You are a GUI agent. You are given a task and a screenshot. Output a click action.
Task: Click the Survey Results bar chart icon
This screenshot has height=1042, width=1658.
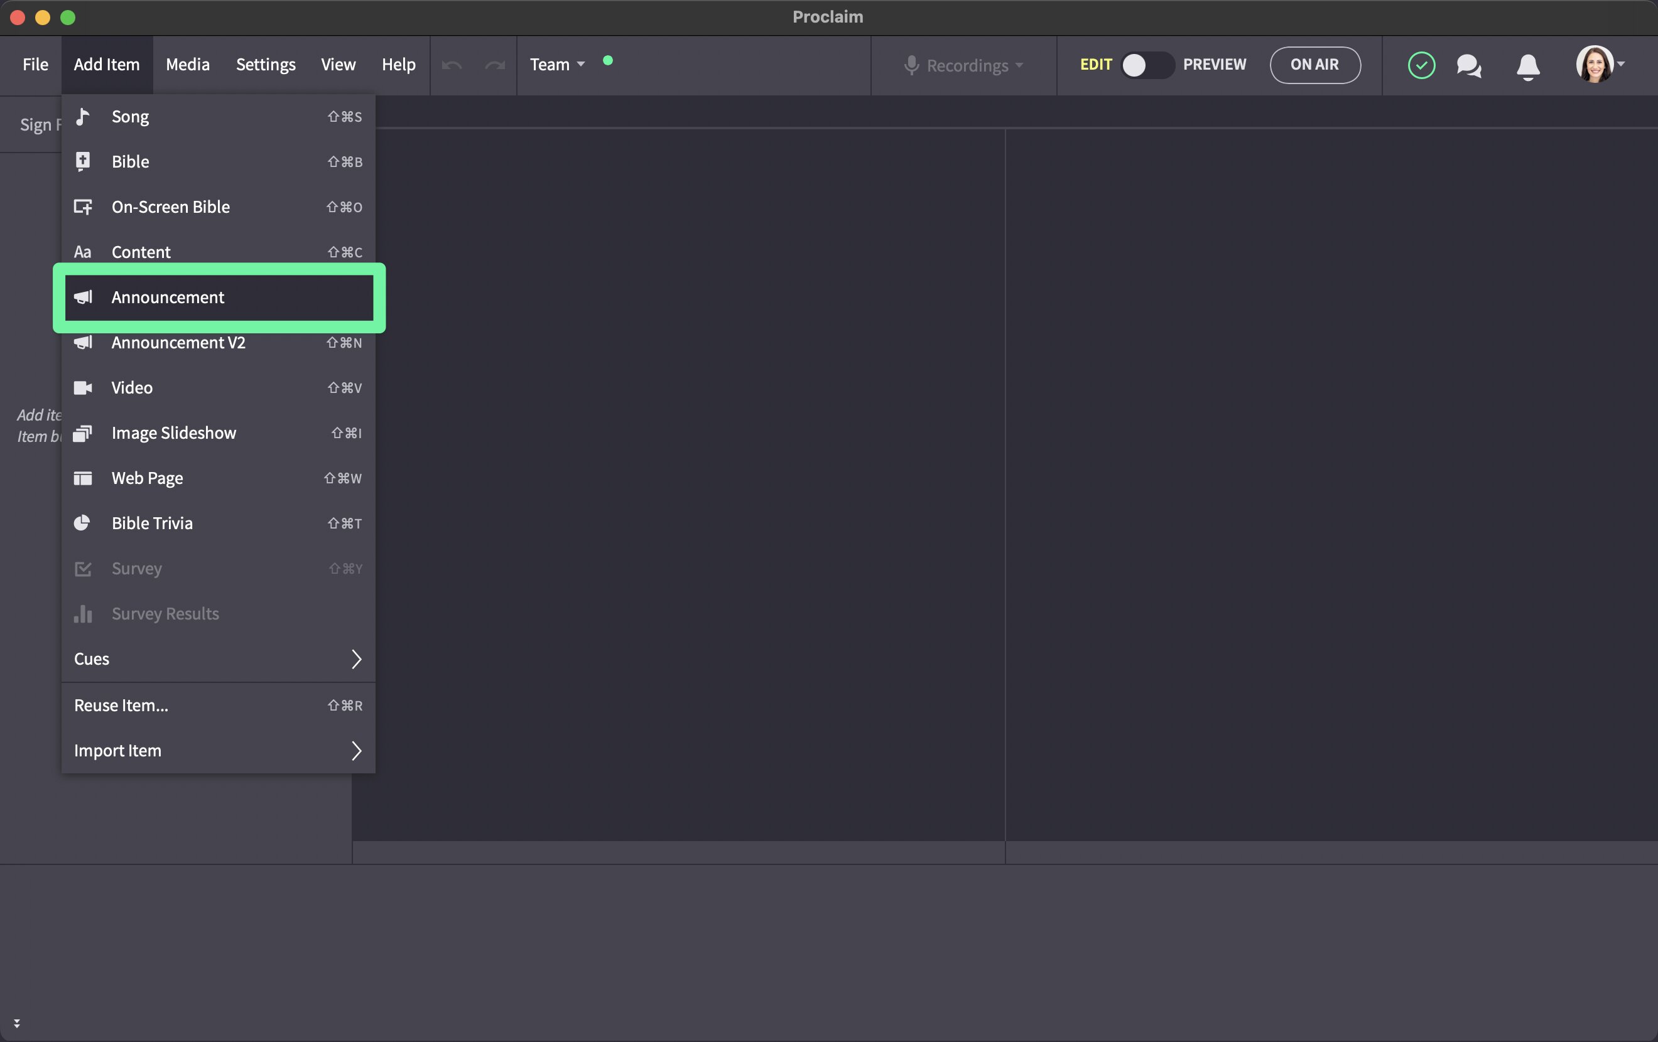83,613
